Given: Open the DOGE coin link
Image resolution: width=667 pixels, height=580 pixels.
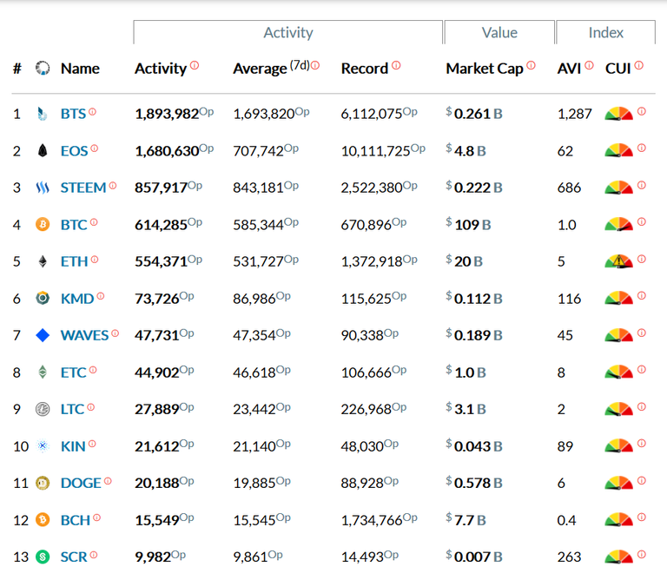Looking at the screenshot, I should click(81, 483).
